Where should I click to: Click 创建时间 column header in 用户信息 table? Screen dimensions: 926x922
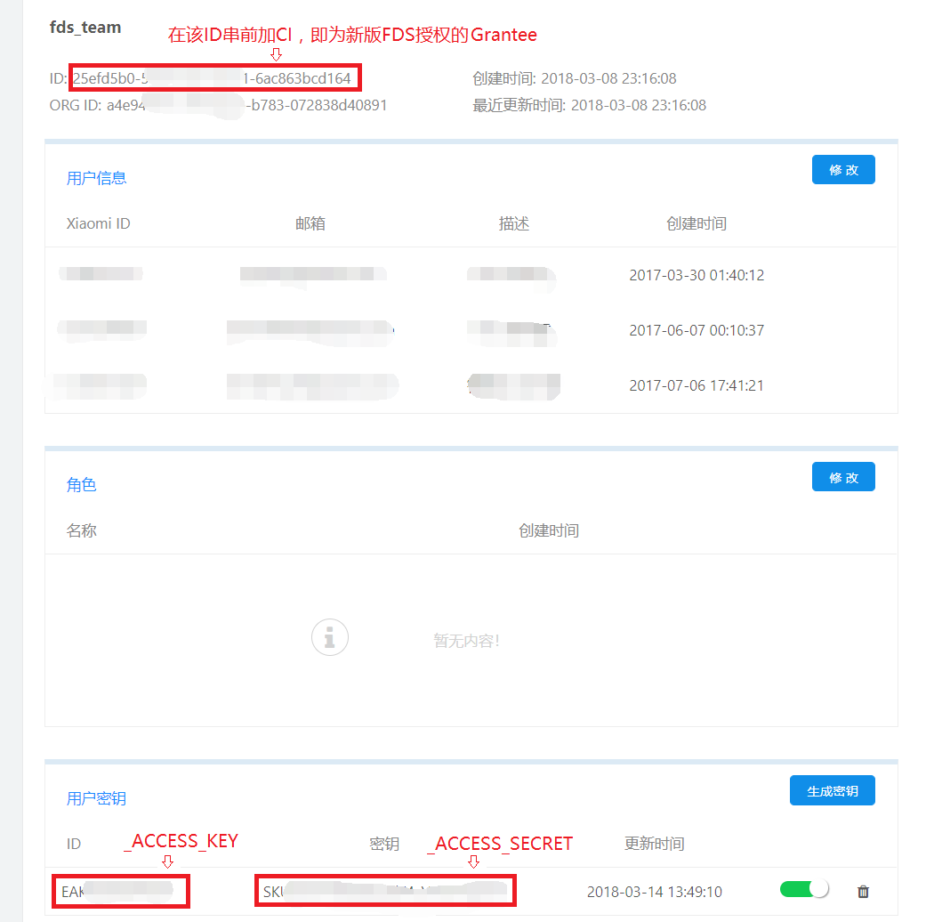(x=697, y=223)
